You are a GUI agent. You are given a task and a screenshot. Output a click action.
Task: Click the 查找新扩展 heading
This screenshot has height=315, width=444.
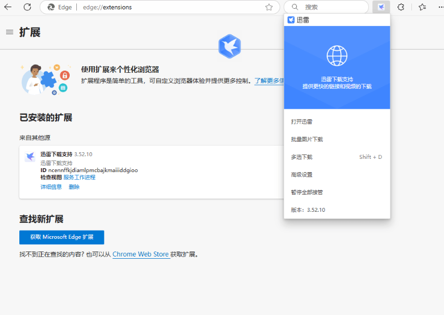coord(41,219)
